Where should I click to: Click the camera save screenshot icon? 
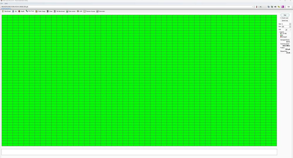click(x=275, y=7)
